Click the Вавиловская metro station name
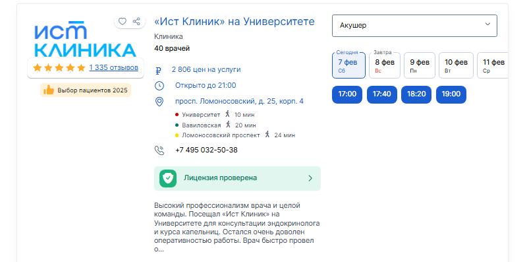The image size is (527, 262). coord(202,125)
